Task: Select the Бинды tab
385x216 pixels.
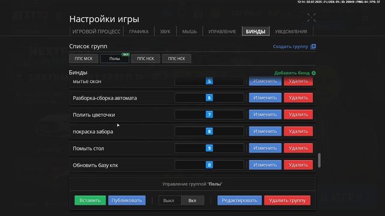Action: [256, 31]
